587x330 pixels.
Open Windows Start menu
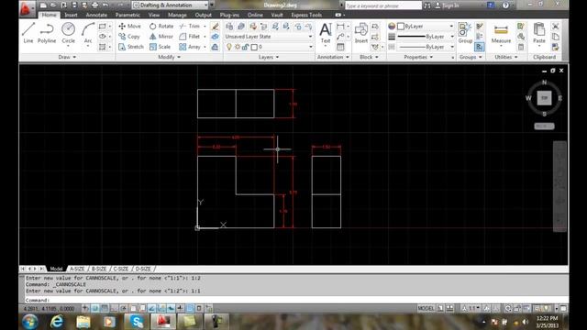pos(30,322)
